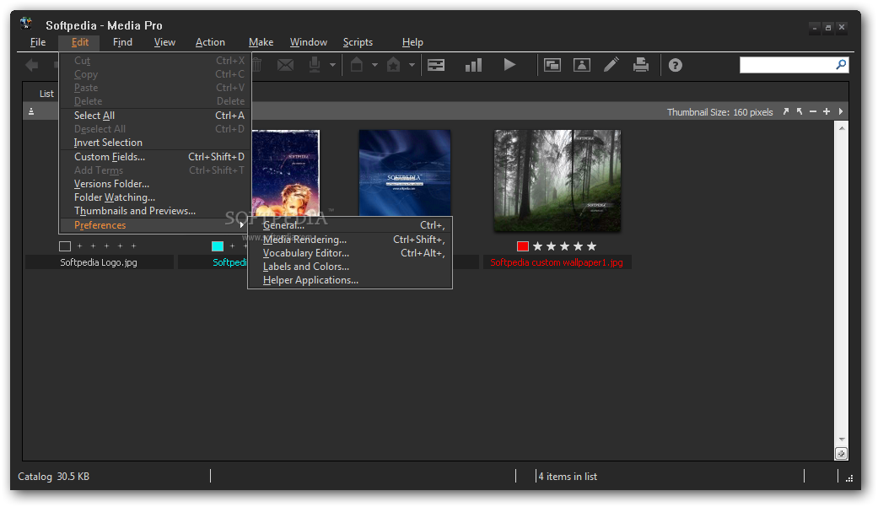The image size is (878, 507).
Task: Click the empty label box of Softpedia Logo.jpg
Action: tap(65, 246)
